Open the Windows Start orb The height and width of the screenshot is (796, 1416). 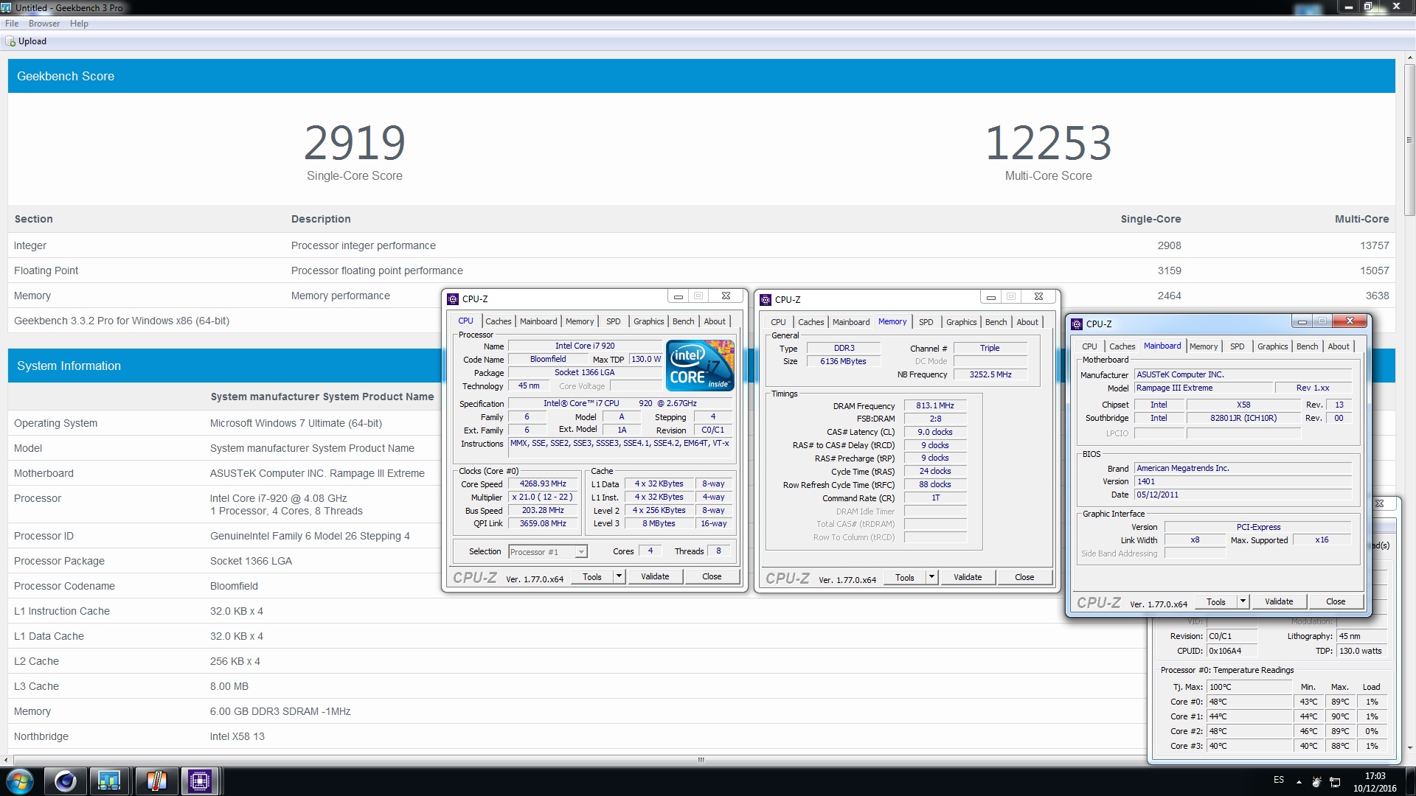(20, 781)
